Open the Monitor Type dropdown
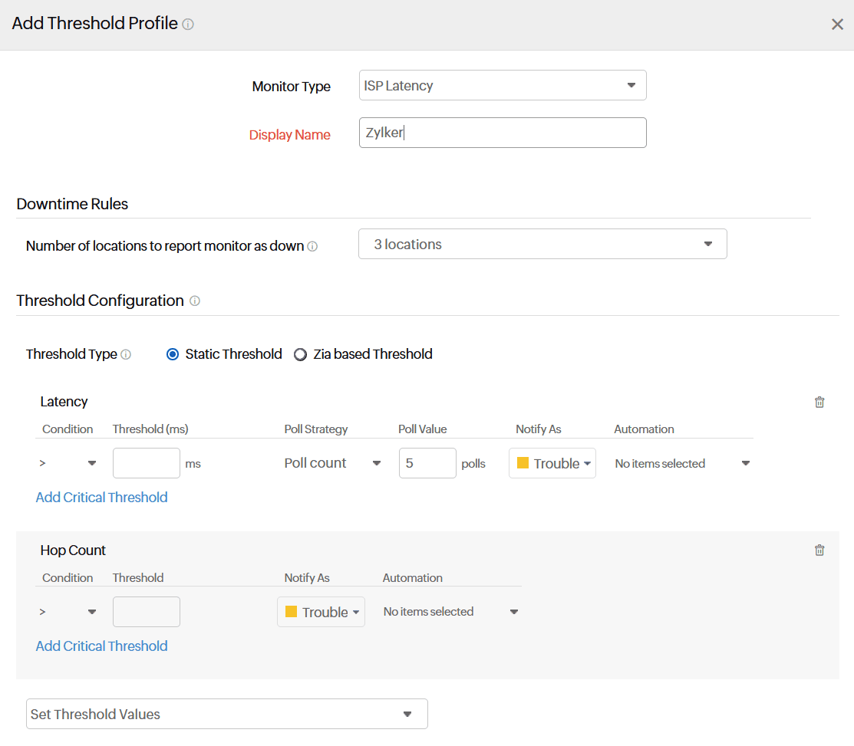Viewport: 854px width, 746px height. 503,85
